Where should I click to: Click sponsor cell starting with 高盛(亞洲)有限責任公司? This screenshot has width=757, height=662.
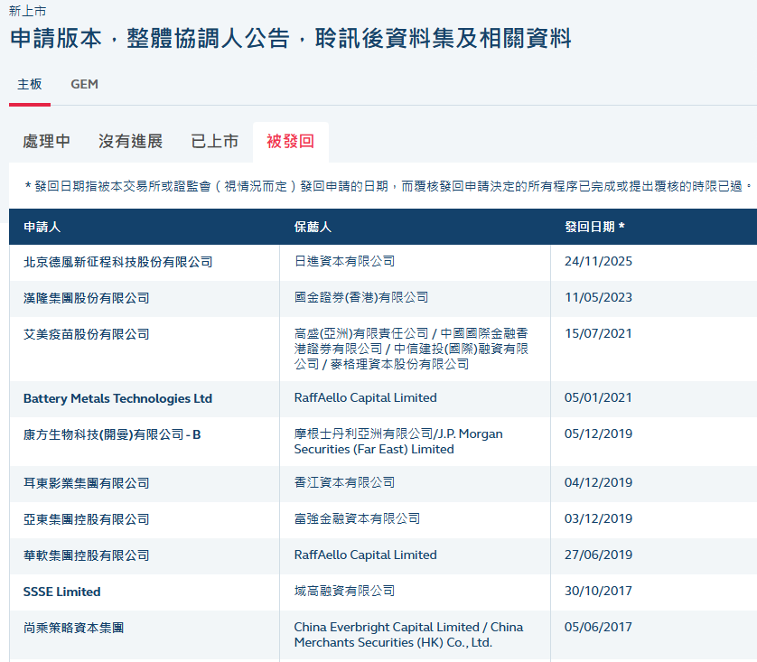(x=411, y=349)
